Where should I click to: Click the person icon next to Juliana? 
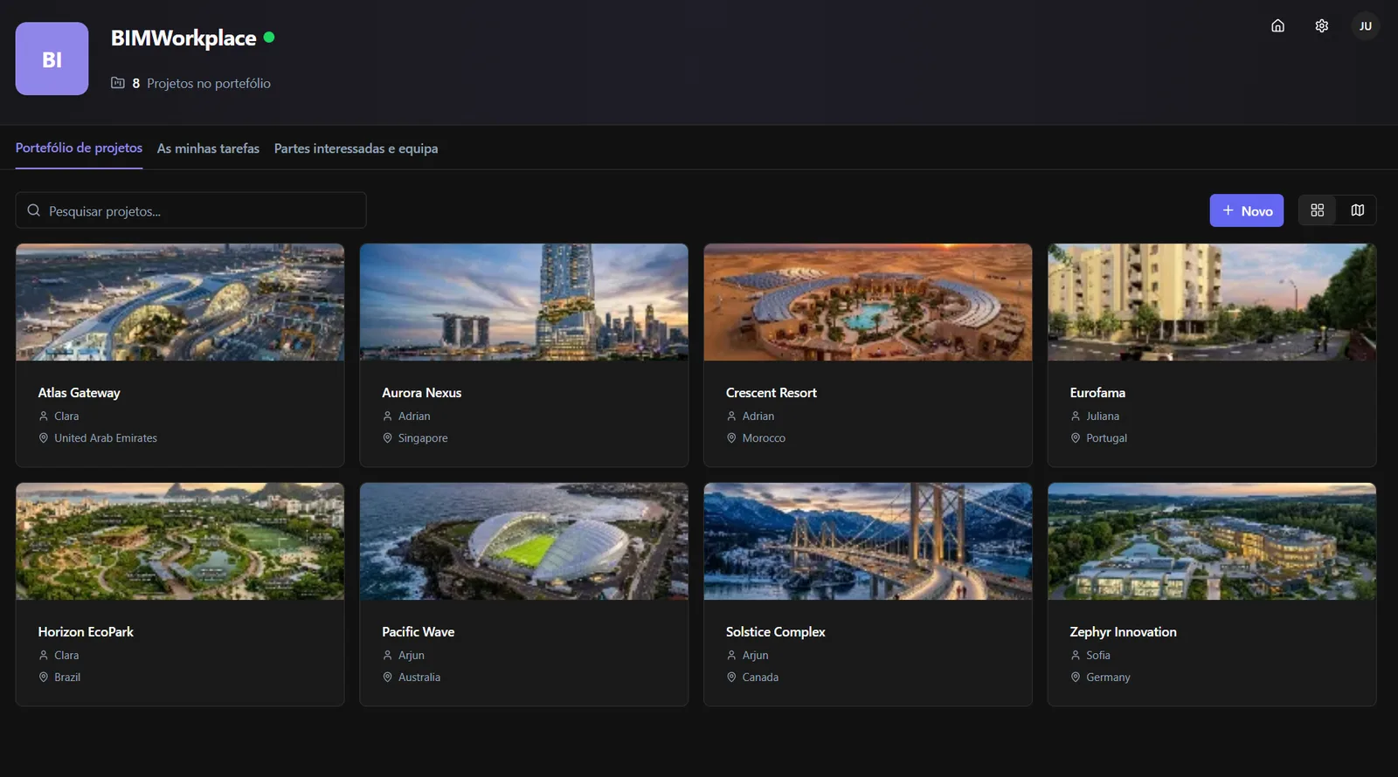1076,416
